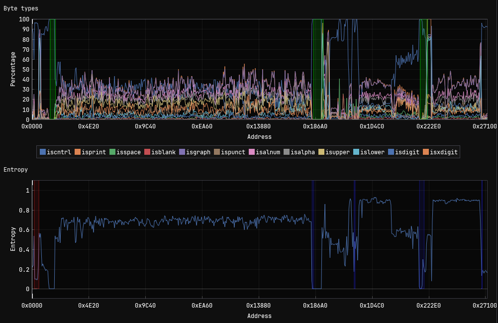Click the 0x4E20 tick label in Byte types plot
This screenshot has width=498, height=323.
[x=89, y=126]
